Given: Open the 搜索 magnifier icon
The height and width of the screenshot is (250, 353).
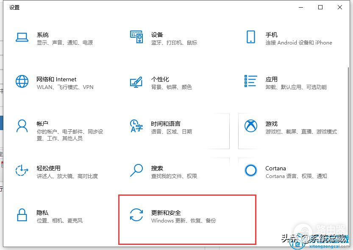Looking at the screenshot, I should [x=136, y=170].
